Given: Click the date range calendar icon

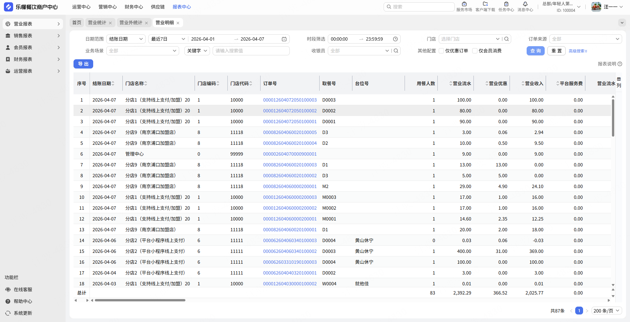Looking at the screenshot, I should pos(284,39).
